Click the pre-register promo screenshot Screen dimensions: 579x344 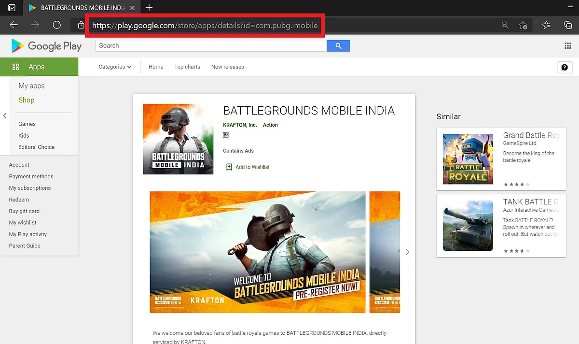[x=258, y=252]
